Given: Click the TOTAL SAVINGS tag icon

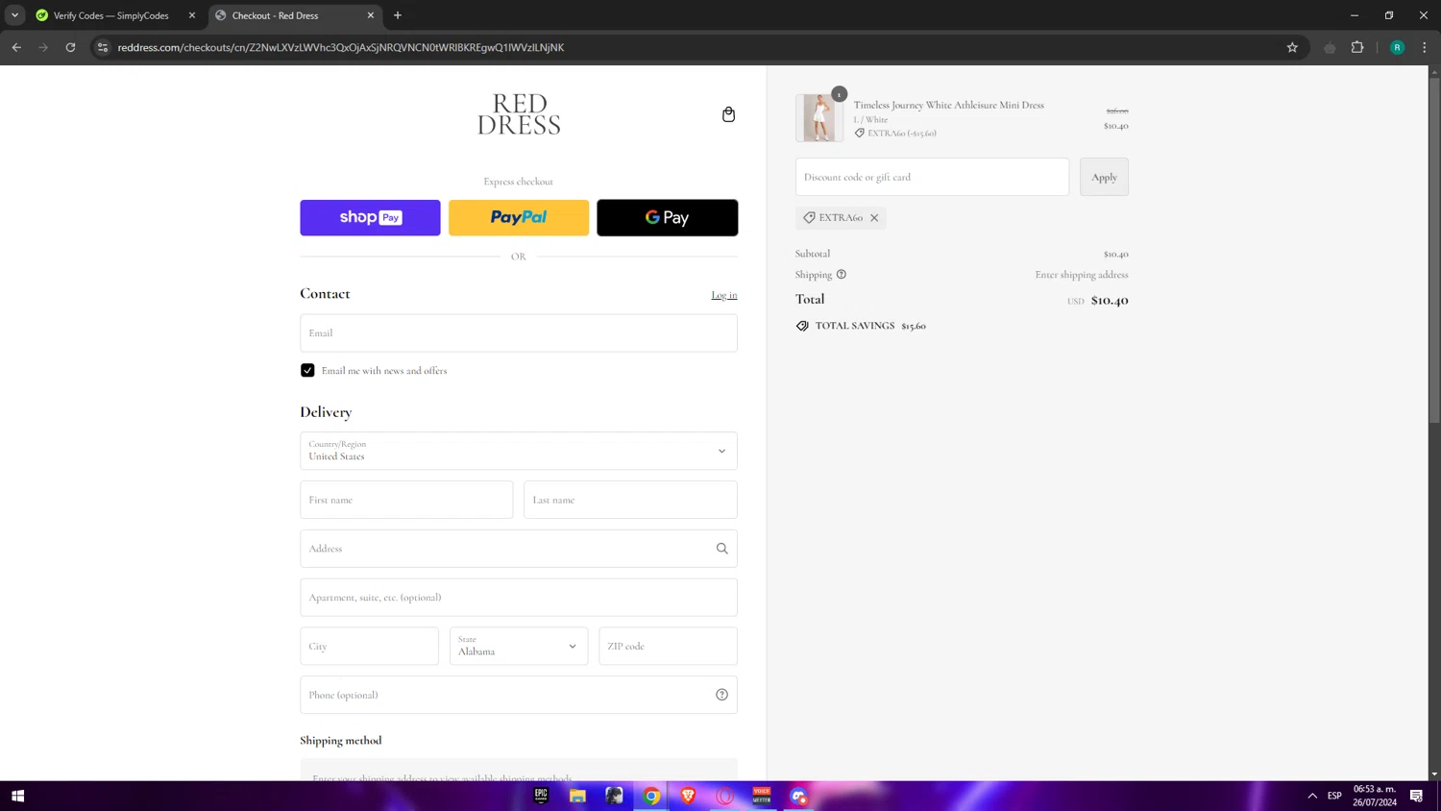Looking at the screenshot, I should (x=802, y=326).
